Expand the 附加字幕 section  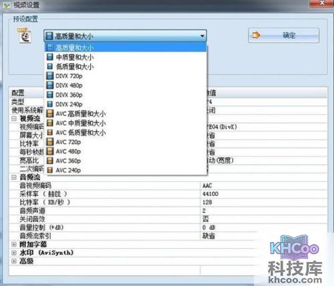coord(14,245)
